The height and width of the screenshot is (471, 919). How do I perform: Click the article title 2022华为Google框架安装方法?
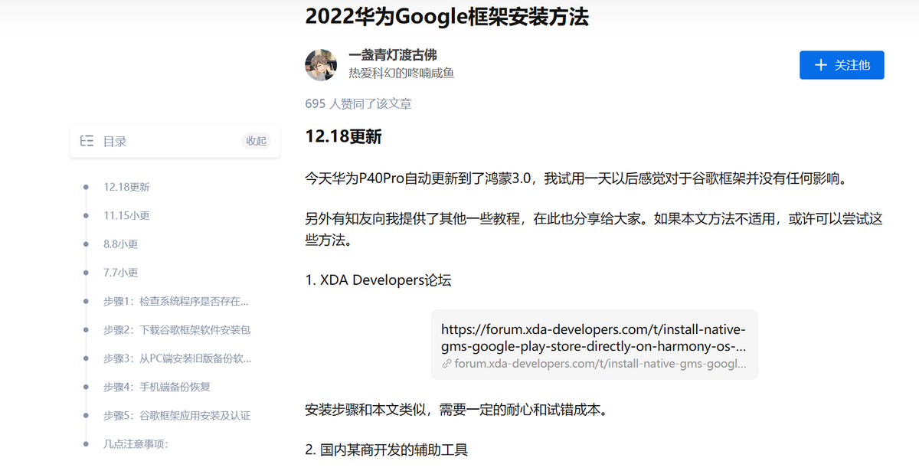coord(446,17)
